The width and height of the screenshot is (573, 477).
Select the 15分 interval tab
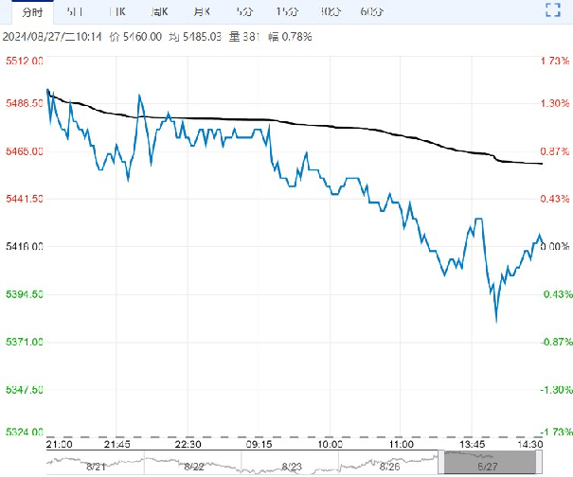pos(285,11)
